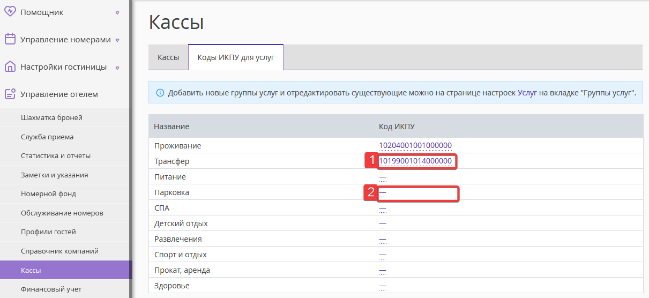This screenshot has height=298, width=649.
Task: Follow the Услуг link in the notice
Action: click(527, 93)
